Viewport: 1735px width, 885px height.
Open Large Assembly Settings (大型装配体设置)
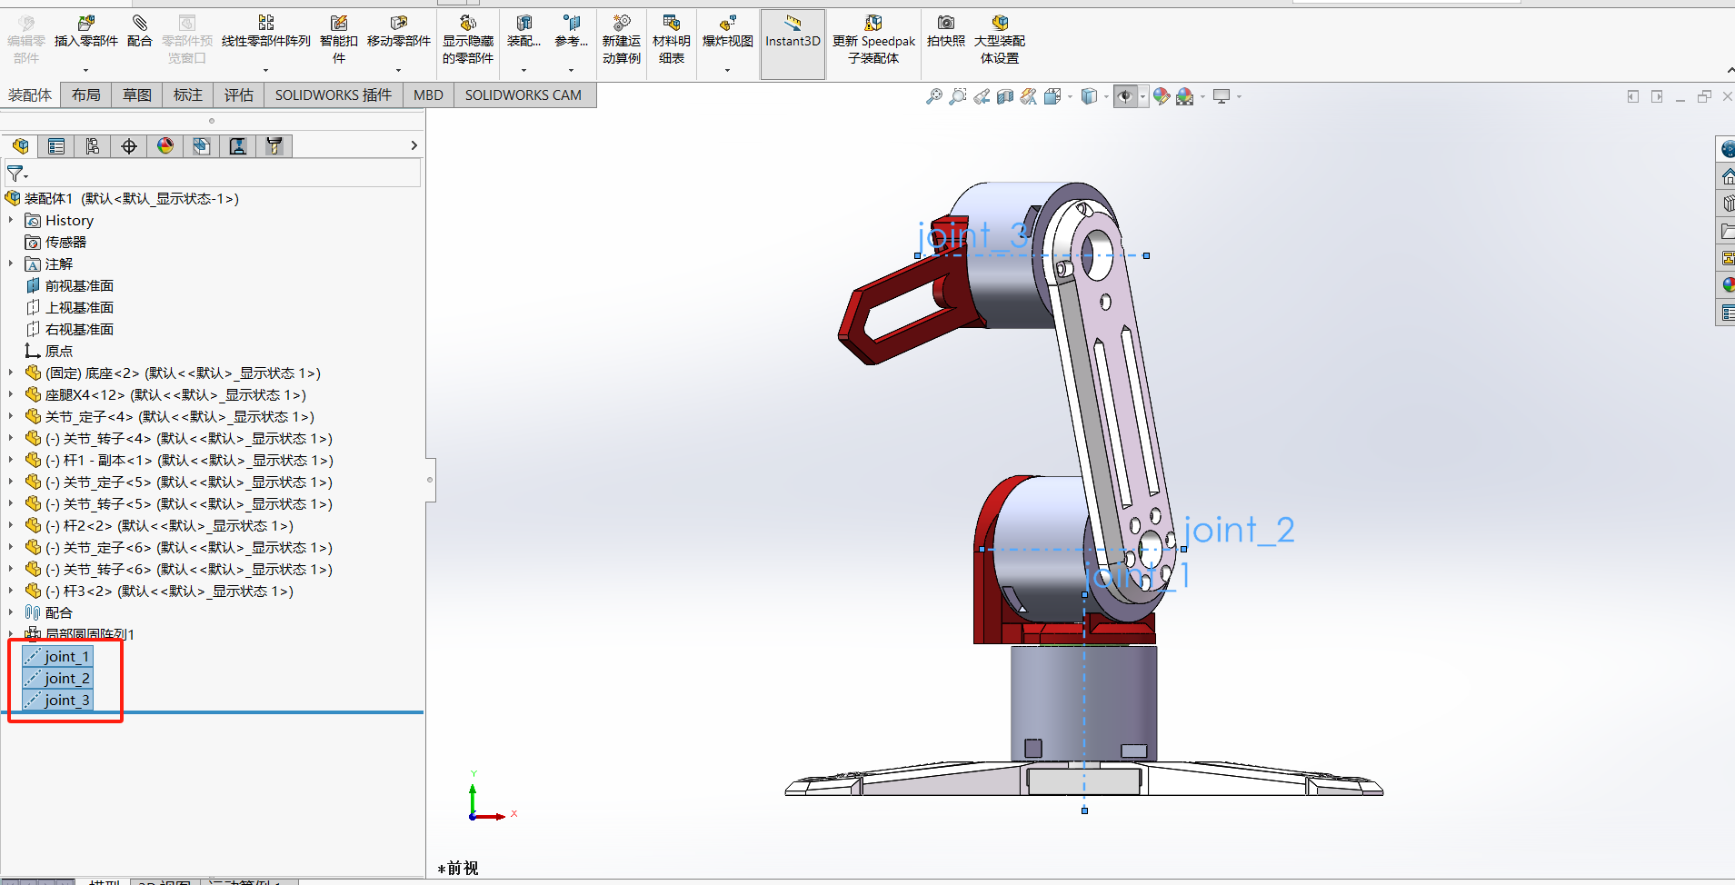(x=1000, y=39)
